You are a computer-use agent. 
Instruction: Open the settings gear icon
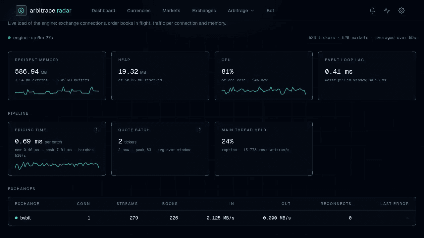click(x=401, y=11)
